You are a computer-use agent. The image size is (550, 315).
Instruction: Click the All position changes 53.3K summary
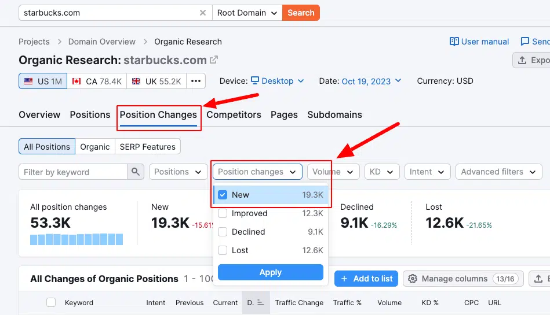77,223
